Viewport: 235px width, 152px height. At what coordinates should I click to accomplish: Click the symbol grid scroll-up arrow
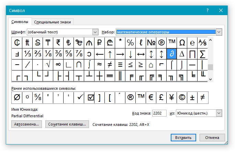210,40
